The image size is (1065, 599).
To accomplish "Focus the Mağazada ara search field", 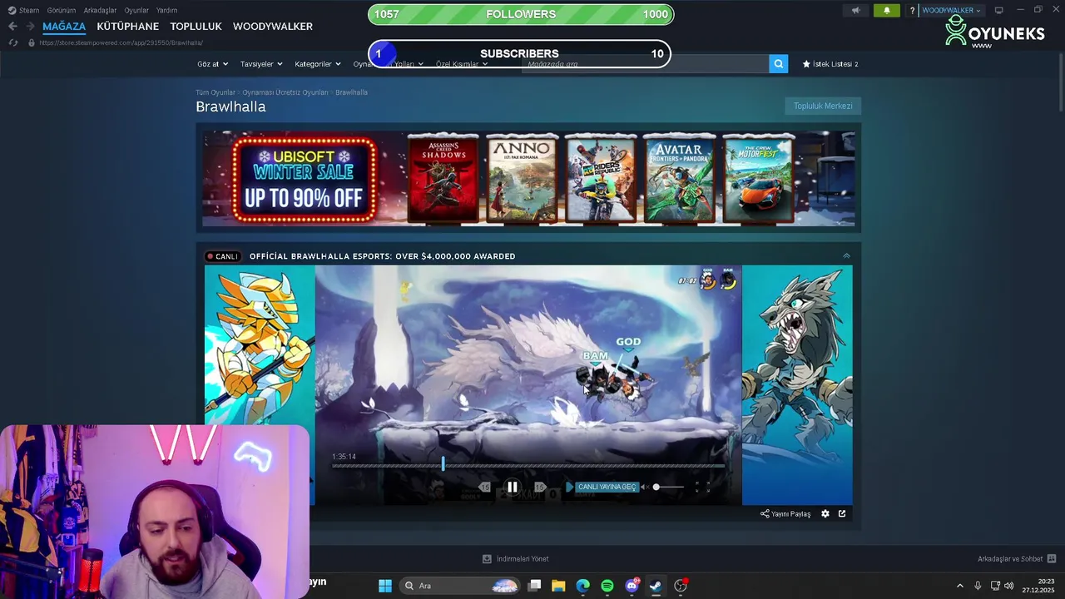I will [x=645, y=64].
